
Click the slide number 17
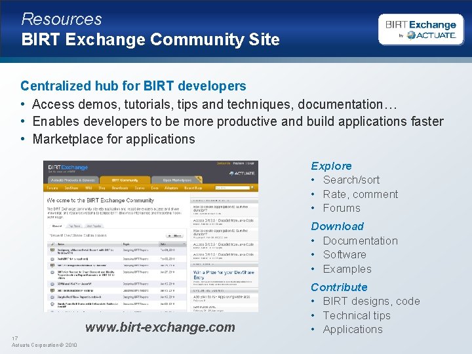point(14,338)
